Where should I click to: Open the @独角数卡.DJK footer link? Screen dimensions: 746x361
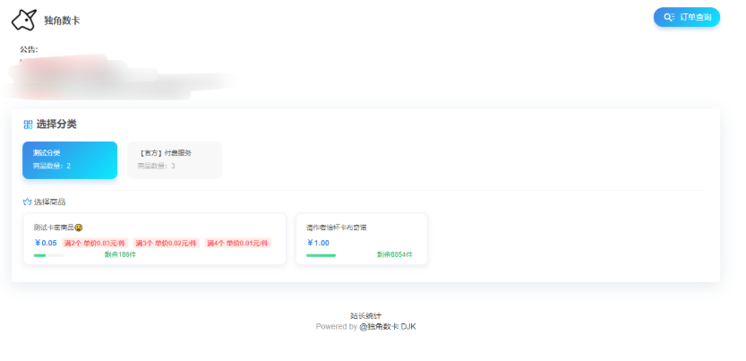387,327
